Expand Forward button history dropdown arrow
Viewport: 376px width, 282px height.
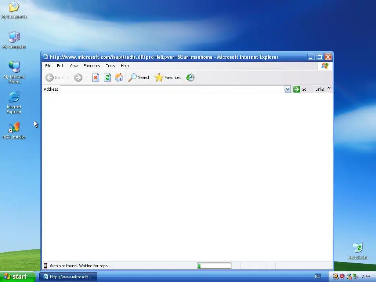(x=87, y=77)
